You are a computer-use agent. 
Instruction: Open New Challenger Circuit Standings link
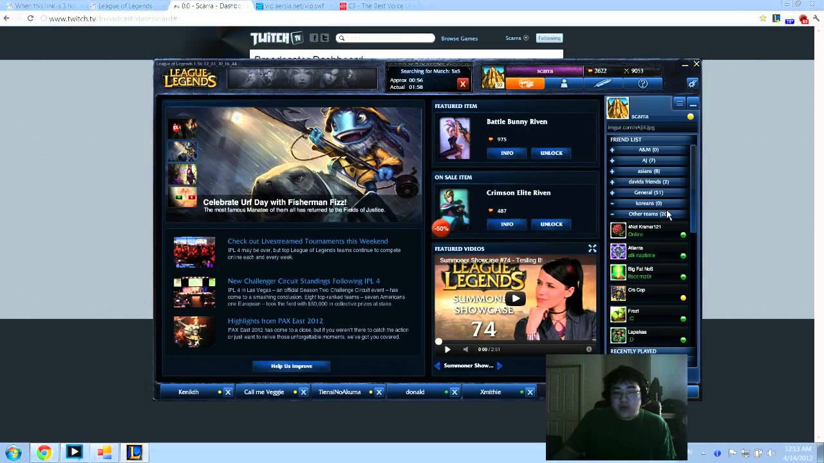(304, 281)
